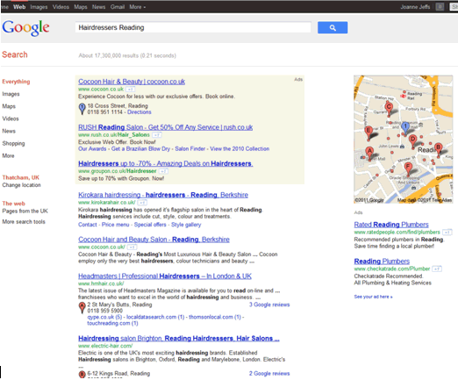This screenshot has height=380, width=458.
Task: Click map pin F on the map
Action: point(408,169)
